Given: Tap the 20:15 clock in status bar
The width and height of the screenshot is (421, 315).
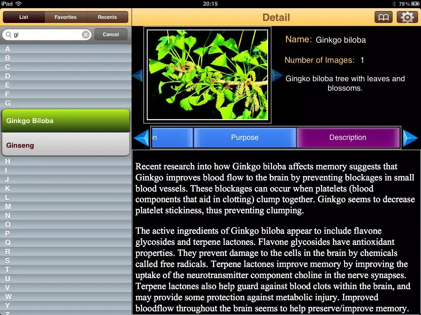Looking at the screenshot, I should click(210, 4).
